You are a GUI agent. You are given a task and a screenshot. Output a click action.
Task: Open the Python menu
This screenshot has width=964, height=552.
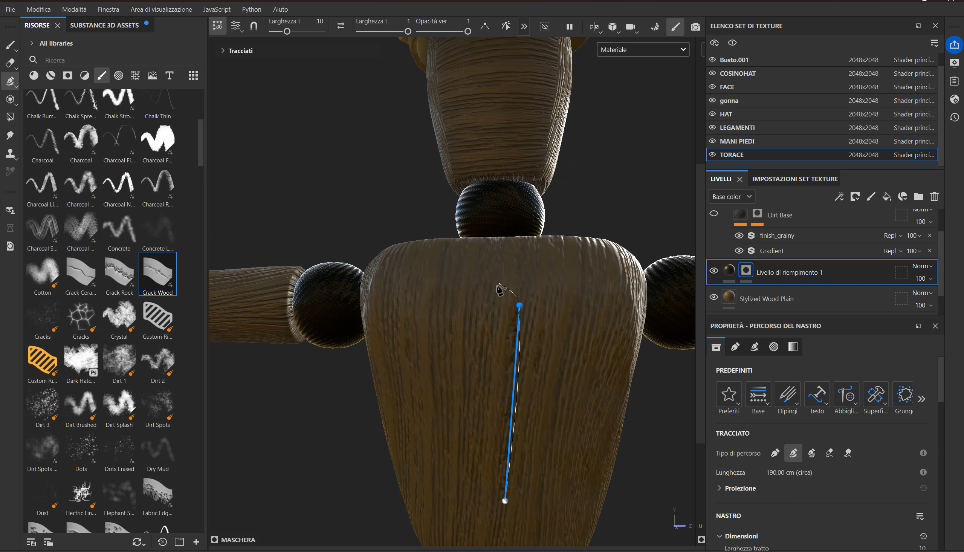252,9
